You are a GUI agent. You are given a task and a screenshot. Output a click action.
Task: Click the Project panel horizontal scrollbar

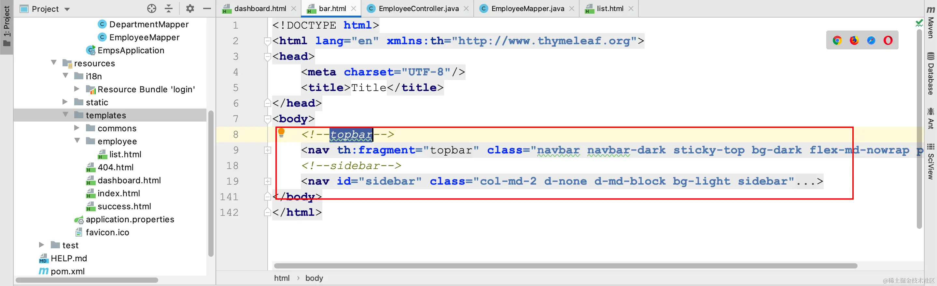tap(87, 280)
